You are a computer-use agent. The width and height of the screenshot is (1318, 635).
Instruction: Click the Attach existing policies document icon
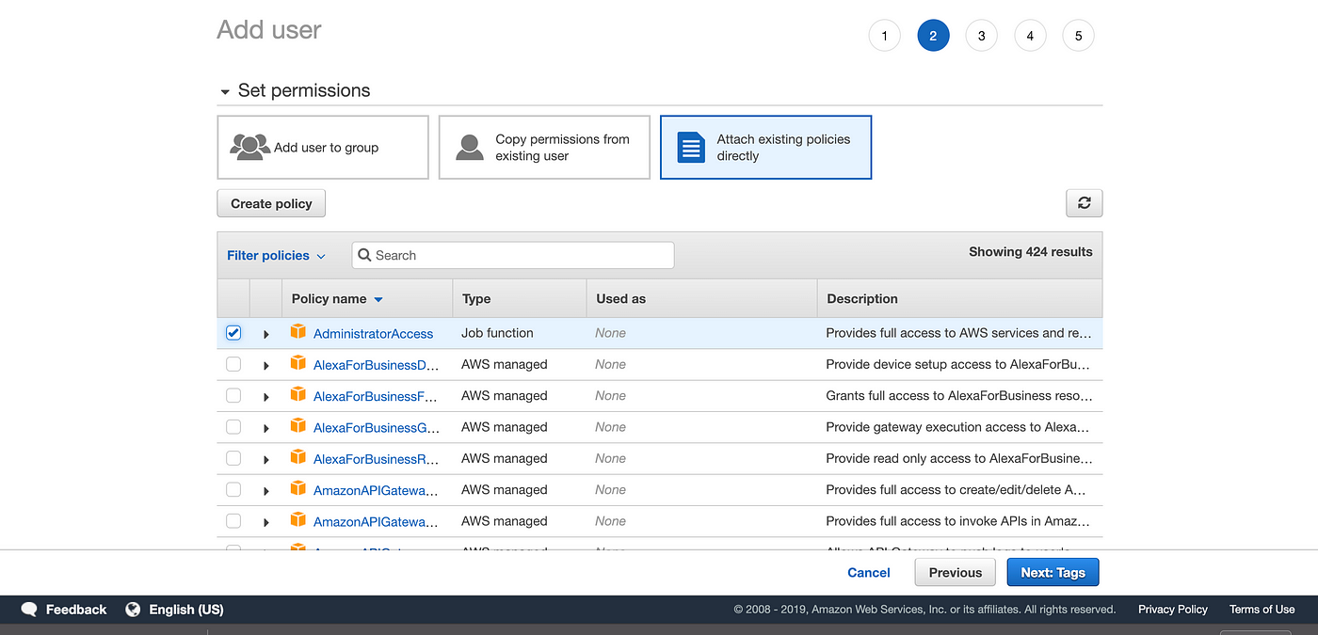tap(691, 147)
